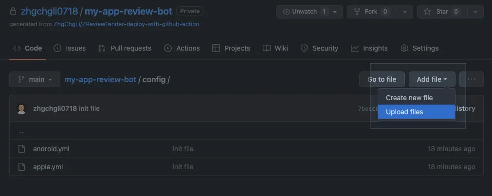Navigate up via parent directory dots
The width and height of the screenshot is (492, 196).
[21, 131]
